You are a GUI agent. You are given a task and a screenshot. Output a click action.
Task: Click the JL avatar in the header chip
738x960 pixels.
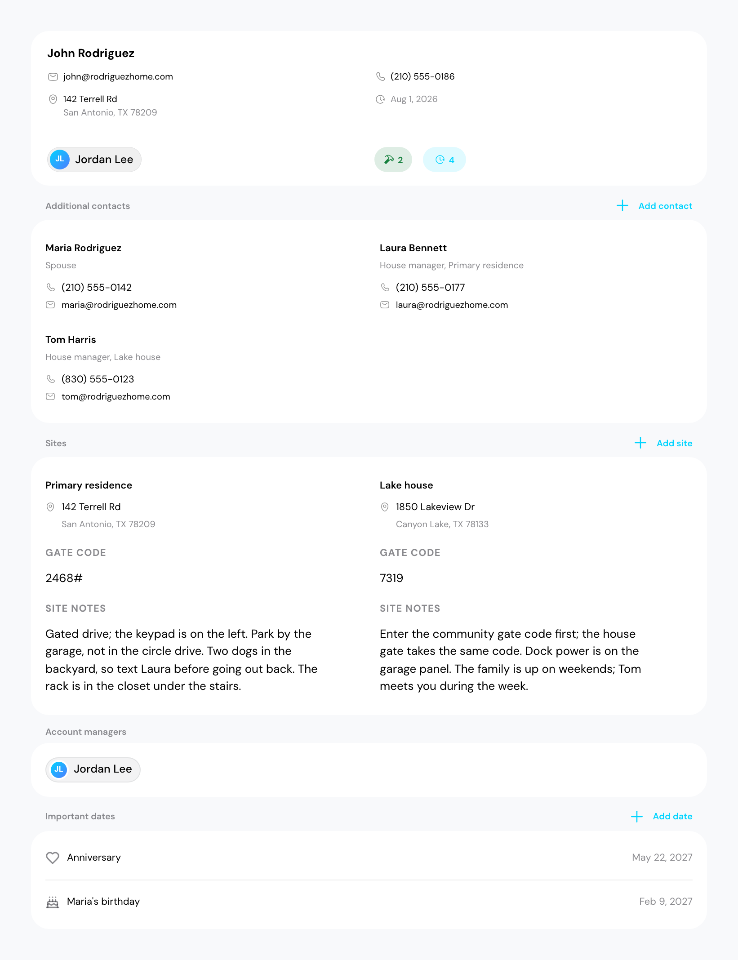point(60,160)
